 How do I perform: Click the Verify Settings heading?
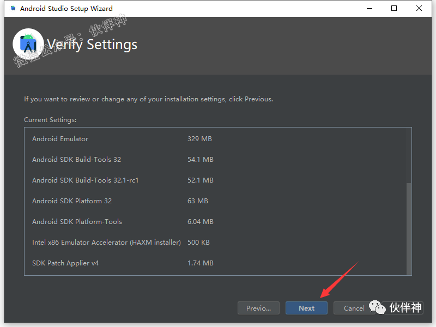pos(92,45)
